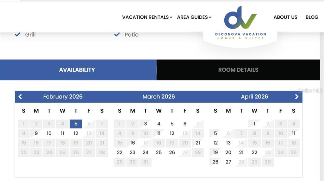Select March 4 in the calendar

click(x=159, y=124)
